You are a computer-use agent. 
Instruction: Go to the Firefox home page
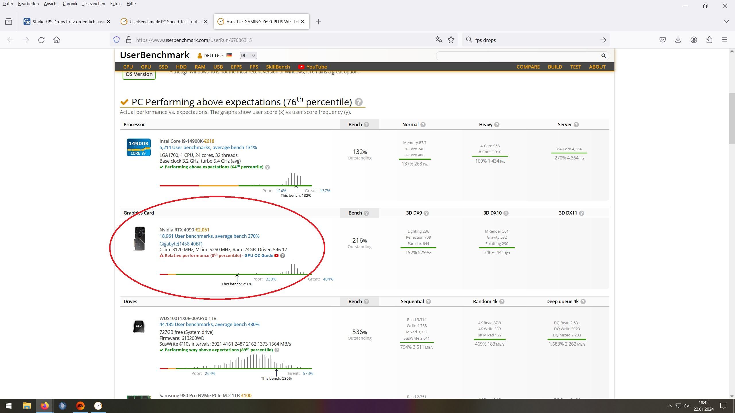(x=57, y=40)
